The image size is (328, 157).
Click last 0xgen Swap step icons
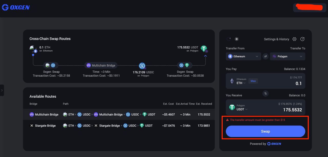pos(184,65)
